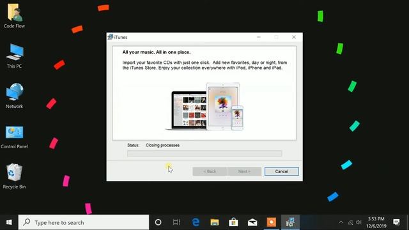This screenshot has width=409, height=230.
Task: Select the iTunes installer taskbar icon
Action: tap(290, 222)
